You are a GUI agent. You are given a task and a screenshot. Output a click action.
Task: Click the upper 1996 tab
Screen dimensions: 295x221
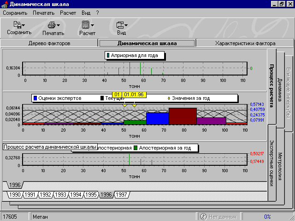coord(15,185)
